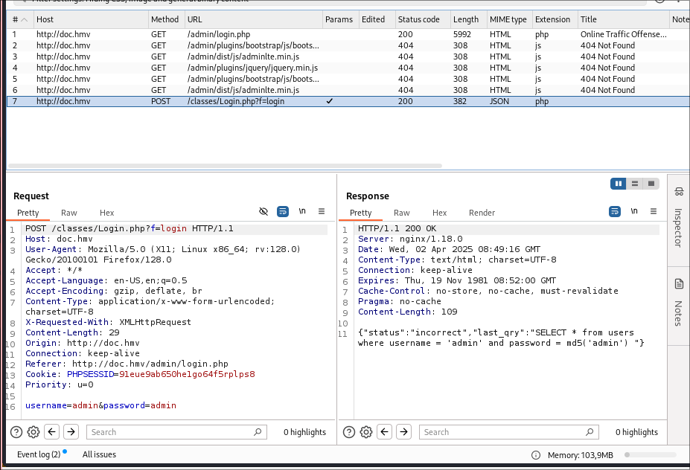Go to next match in Response search
The image size is (690, 470).
pos(403,432)
